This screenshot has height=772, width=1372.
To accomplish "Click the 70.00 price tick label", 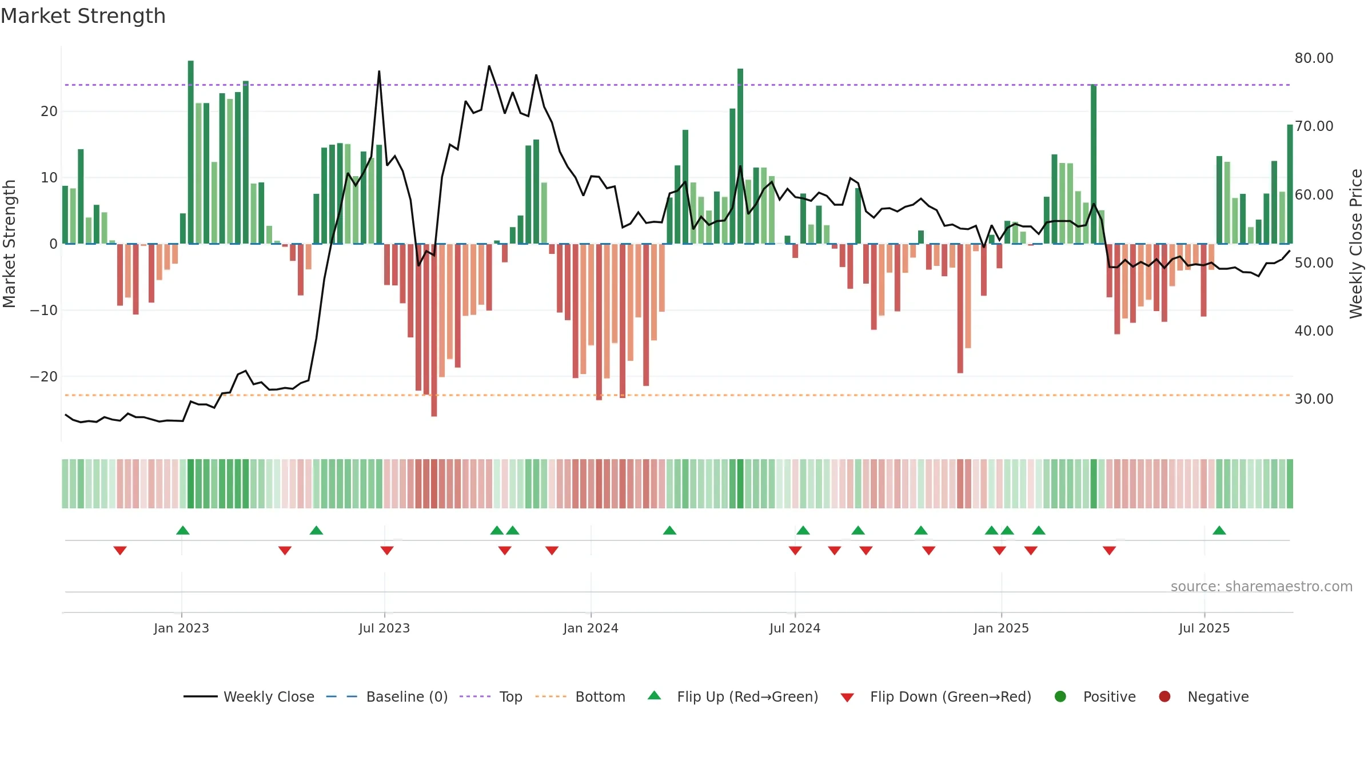I will 1314,126.
